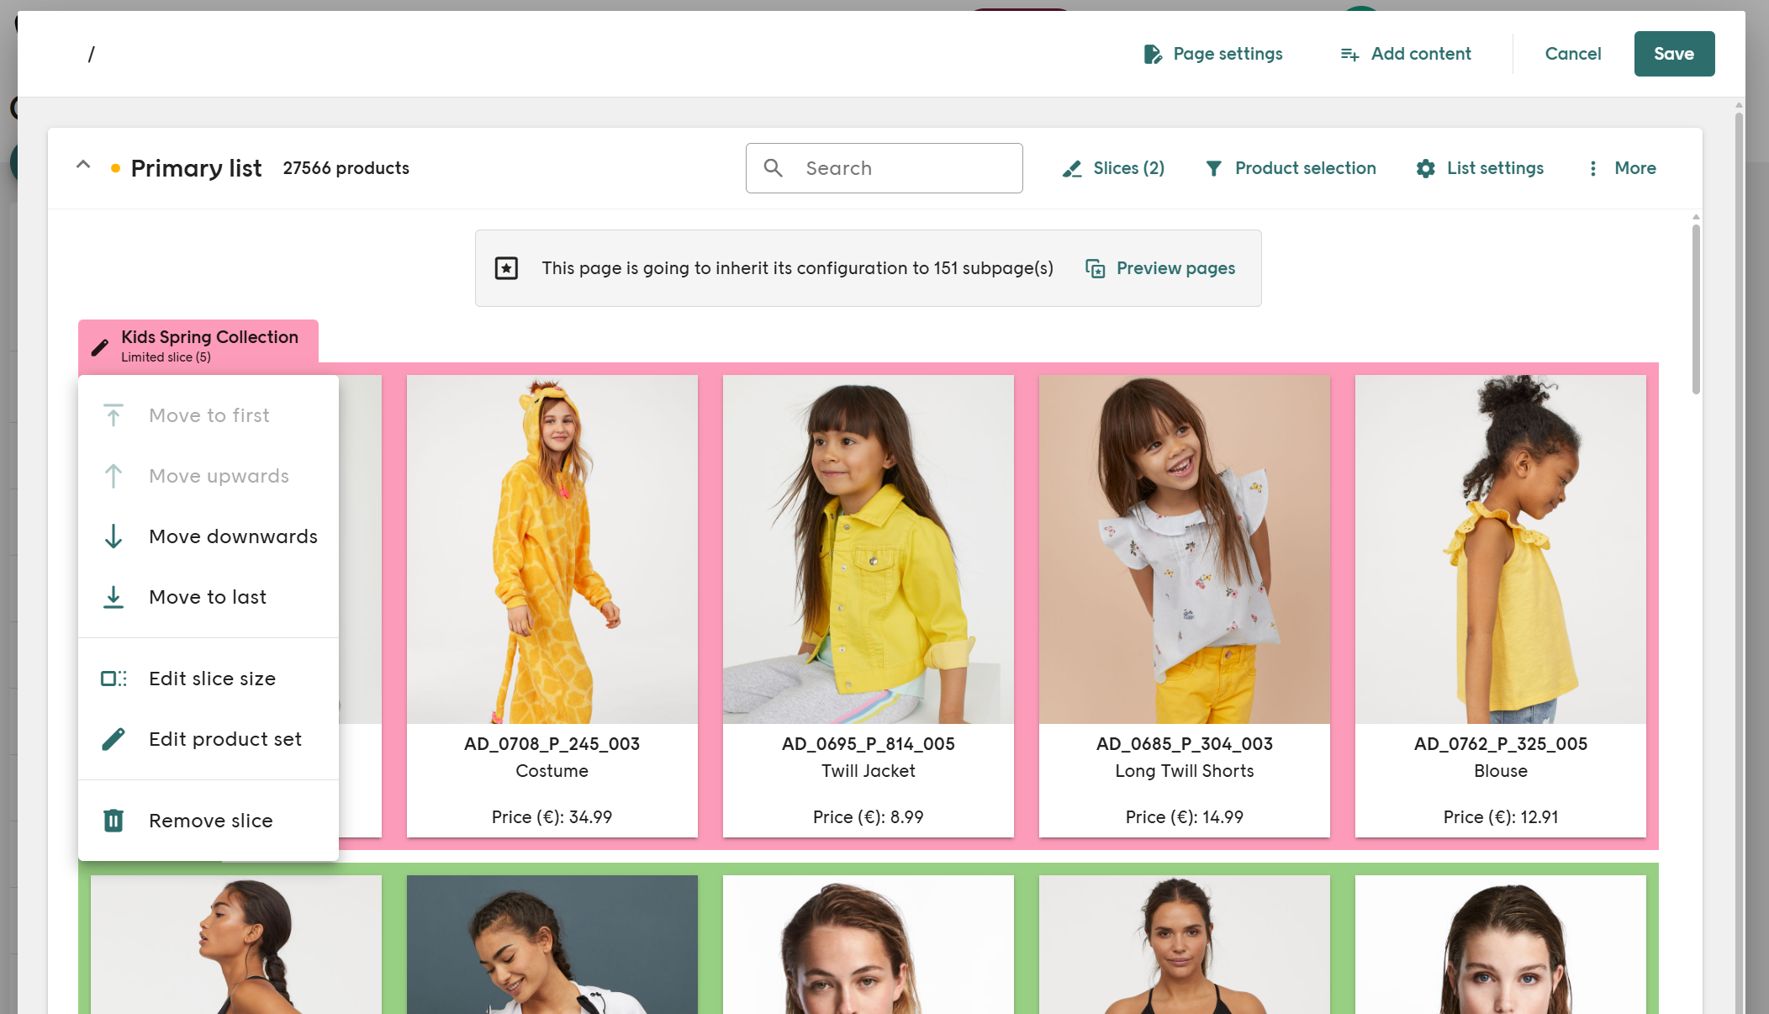The height and width of the screenshot is (1014, 1769).
Task: Collapse the Primary list section chevron
Action: coord(83,166)
